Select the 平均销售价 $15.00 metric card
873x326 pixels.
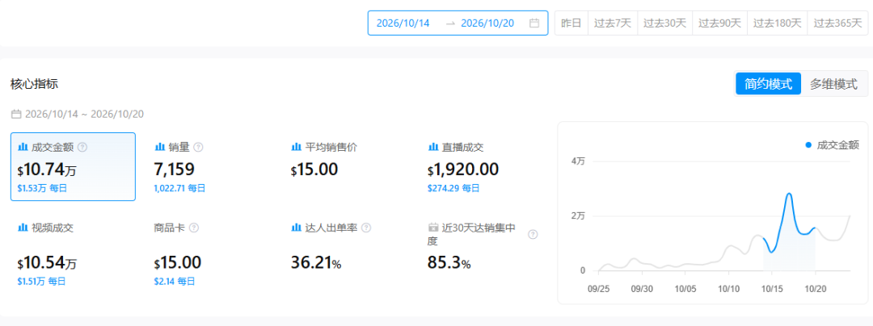[346, 166]
